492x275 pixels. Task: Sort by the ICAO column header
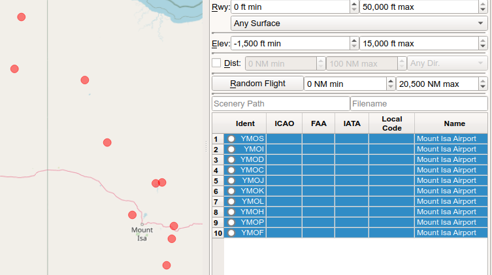click(x=284, y=123)
